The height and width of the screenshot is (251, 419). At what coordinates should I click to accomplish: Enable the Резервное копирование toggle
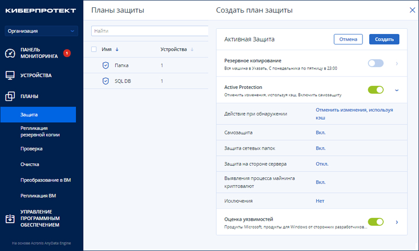[x=376, y=63]
